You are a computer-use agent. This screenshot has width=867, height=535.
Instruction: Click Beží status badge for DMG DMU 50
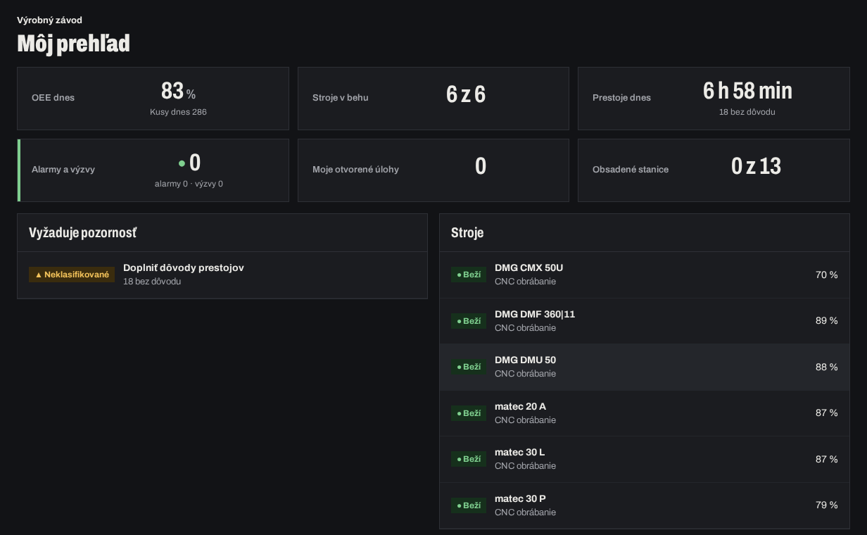(x=469, y=367)
